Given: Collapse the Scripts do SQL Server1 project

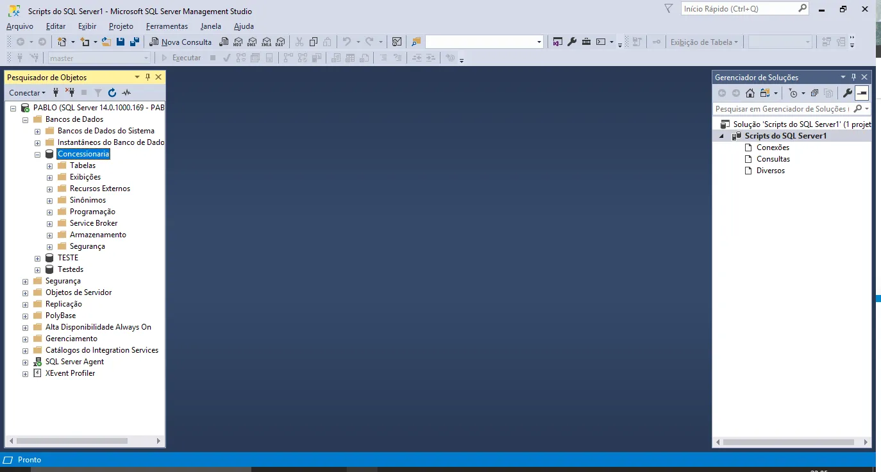Looking at the screenshot, I should 721,137.
